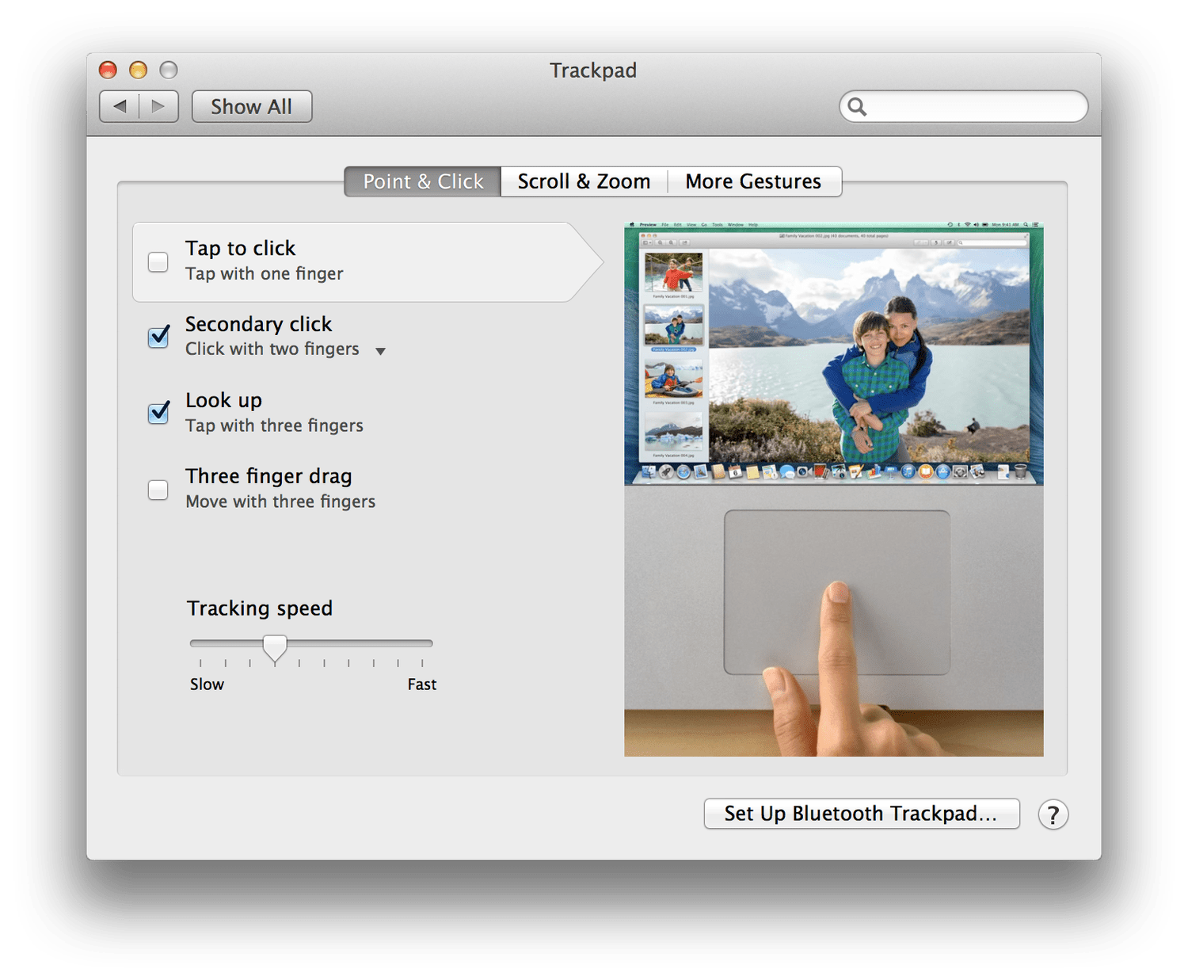This screenshot has width=1188, height=980.
Task: Uncheck the Secondary click checkbox
Action: [158, 337]
